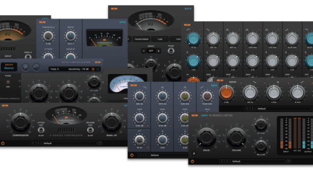This screenshot has width=313, height=170.
Task: Click the Group Master display
Action: click(9, 67)
